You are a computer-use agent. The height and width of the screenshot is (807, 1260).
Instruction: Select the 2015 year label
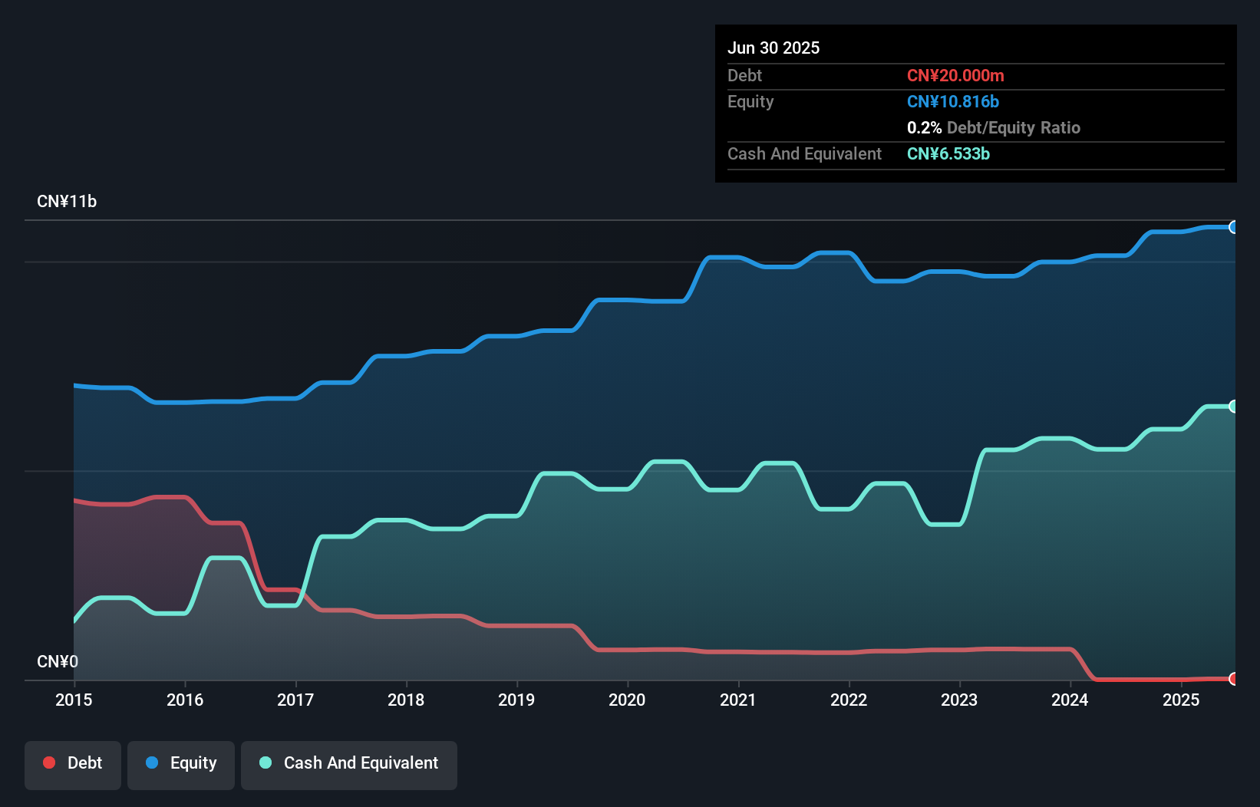[x=73, y=700]
